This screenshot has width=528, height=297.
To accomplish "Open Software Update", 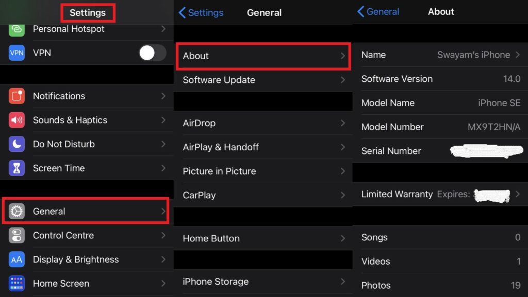I will click(x=263, y=80).
